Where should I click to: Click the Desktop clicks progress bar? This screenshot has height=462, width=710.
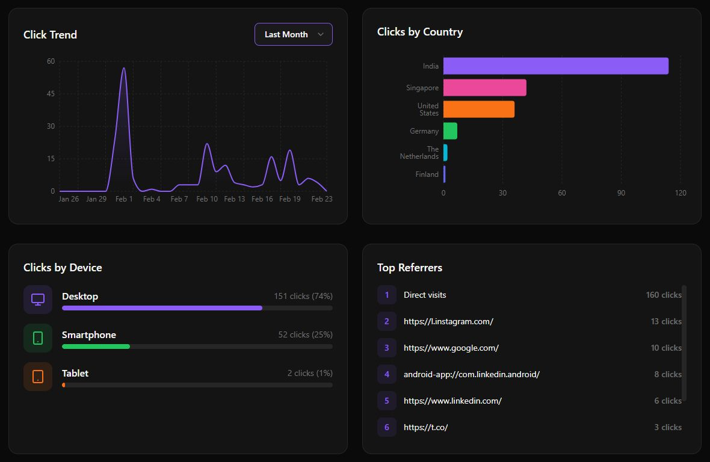point(197,308)
